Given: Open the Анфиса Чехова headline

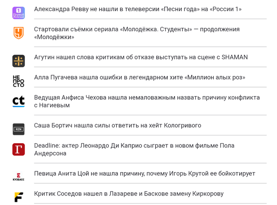Looking at the screenshot, I should point(147,97).
